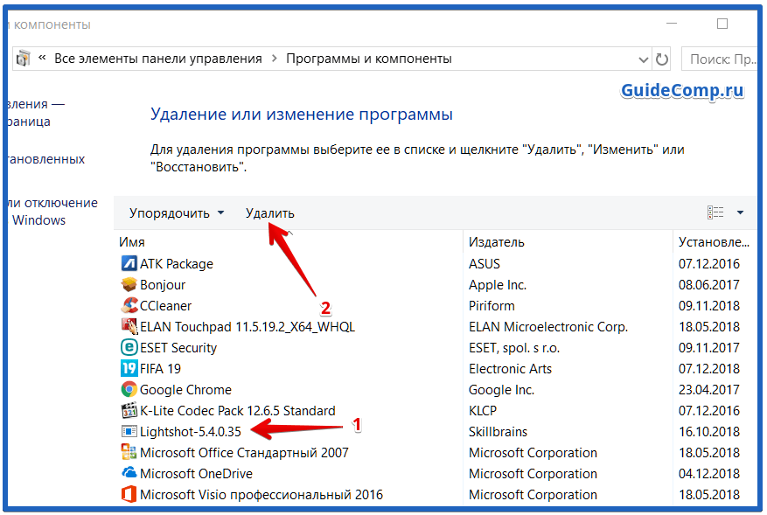Click the K-Lite Codec Pack icon

[129, 411]
